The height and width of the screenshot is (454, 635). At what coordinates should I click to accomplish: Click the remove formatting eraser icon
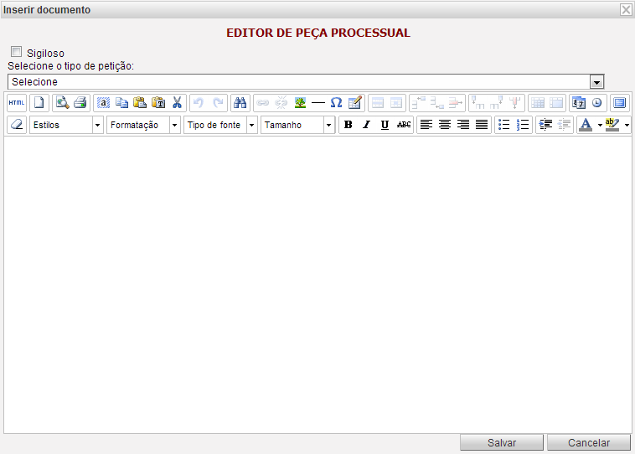(x=17, y=125)
